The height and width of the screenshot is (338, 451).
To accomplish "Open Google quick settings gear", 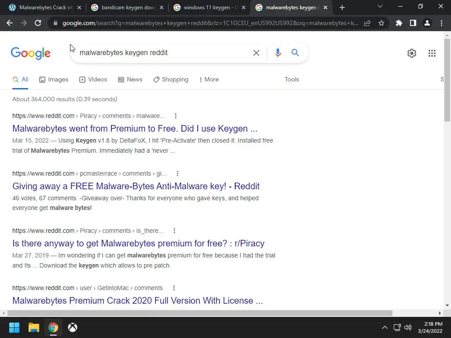I will pyautogui.click(x=412, y=53).
